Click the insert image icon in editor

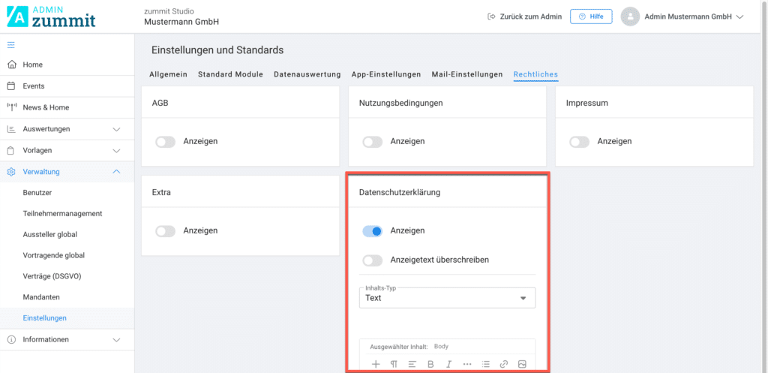(x=522, y=364)
